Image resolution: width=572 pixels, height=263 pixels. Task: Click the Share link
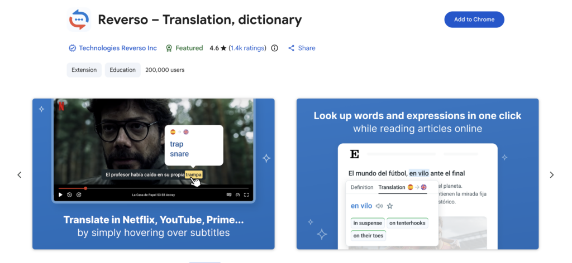click(302, 48)
